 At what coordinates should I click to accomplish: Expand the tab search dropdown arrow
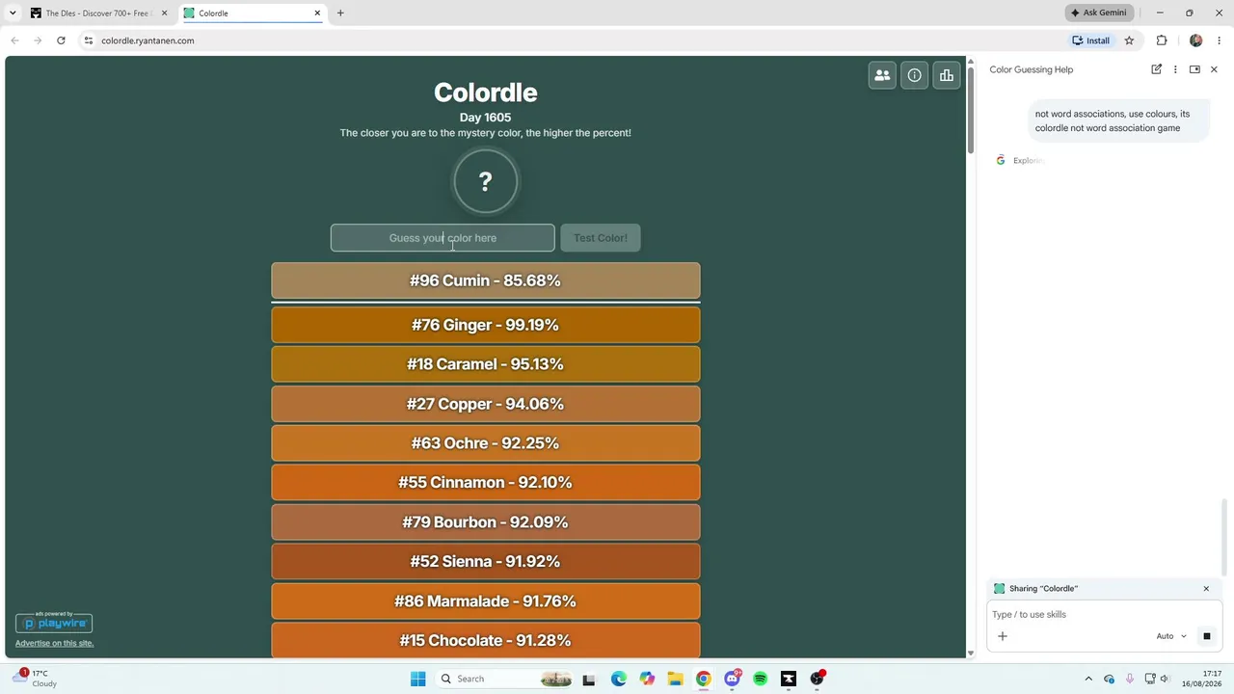pos(12,13)
